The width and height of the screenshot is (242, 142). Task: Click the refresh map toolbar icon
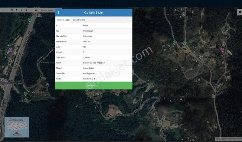click(x=11, y=10)
